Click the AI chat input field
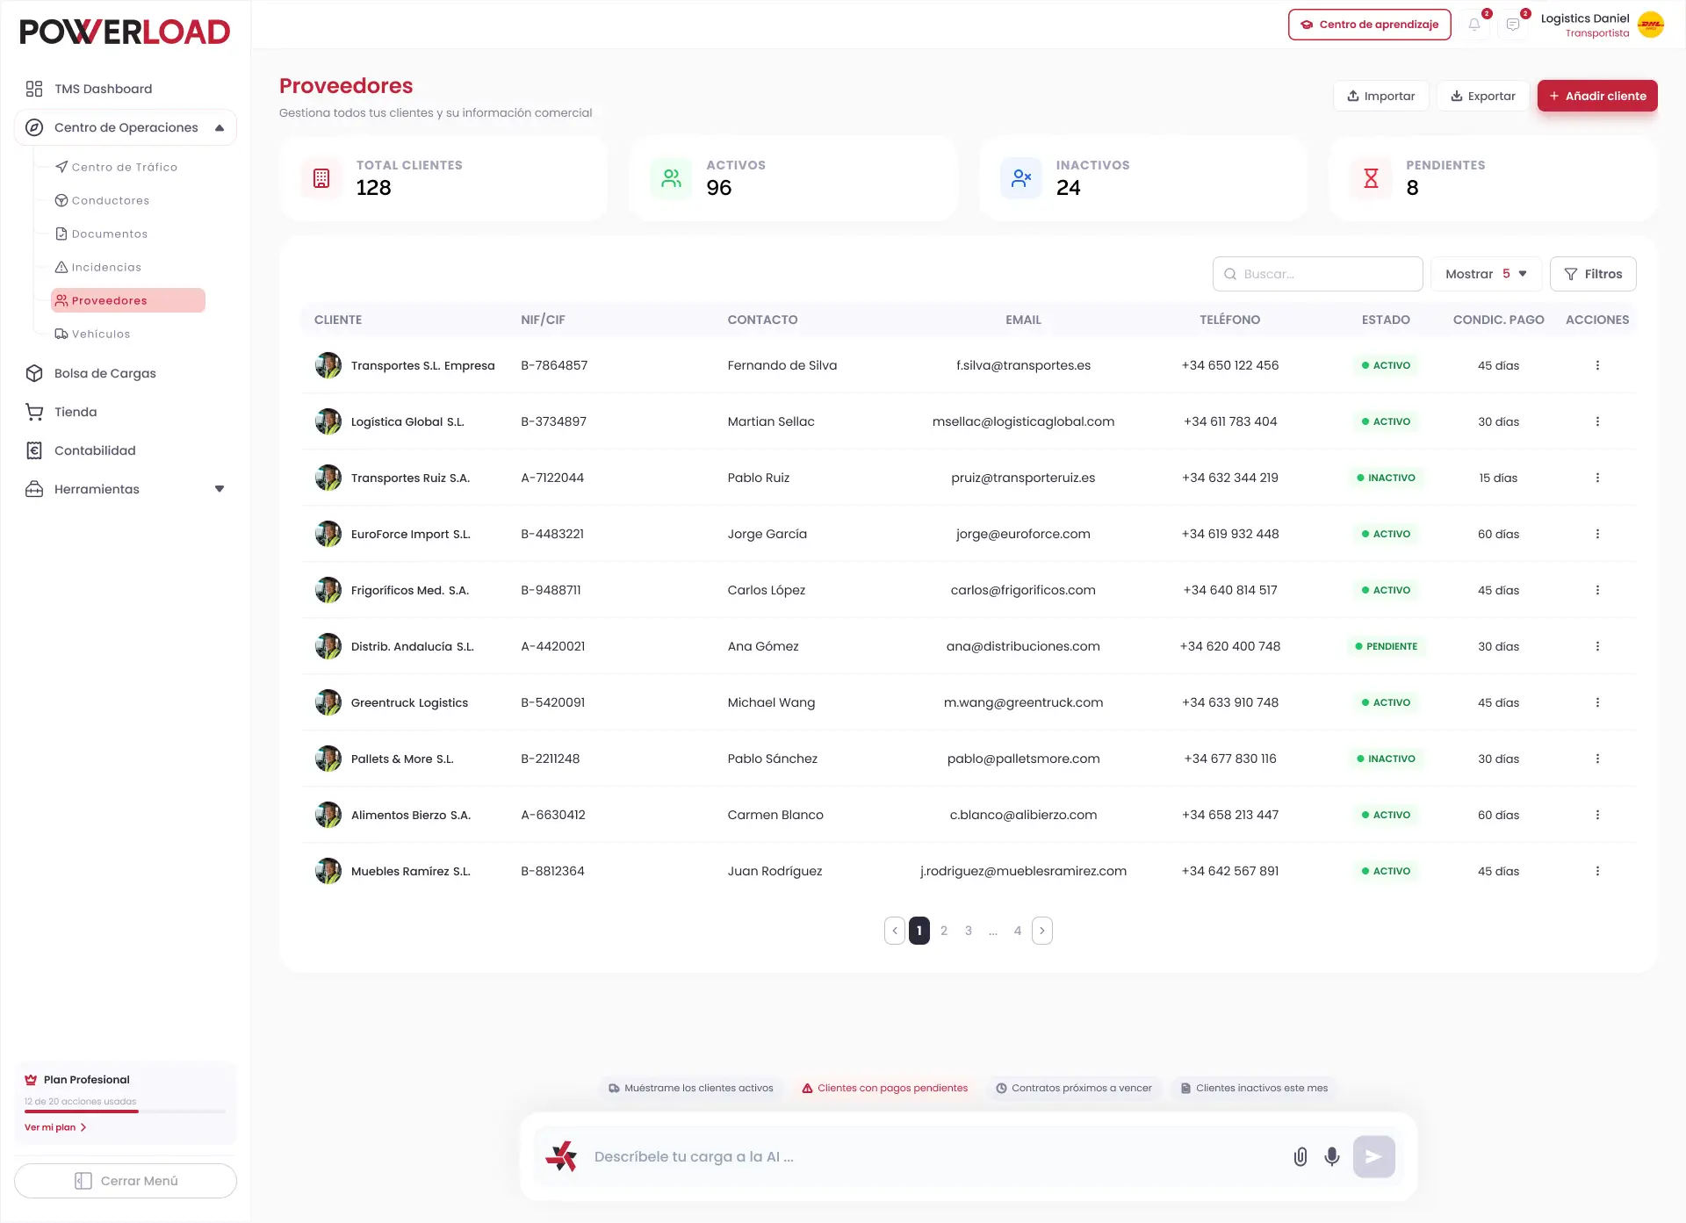The height and width of the screenshot is (1223, 1686). 935,1157
